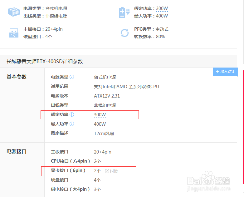Click the 显卡接口（6pin） label
This screenshot has height=197, width=244.
(x=68, y=170)
